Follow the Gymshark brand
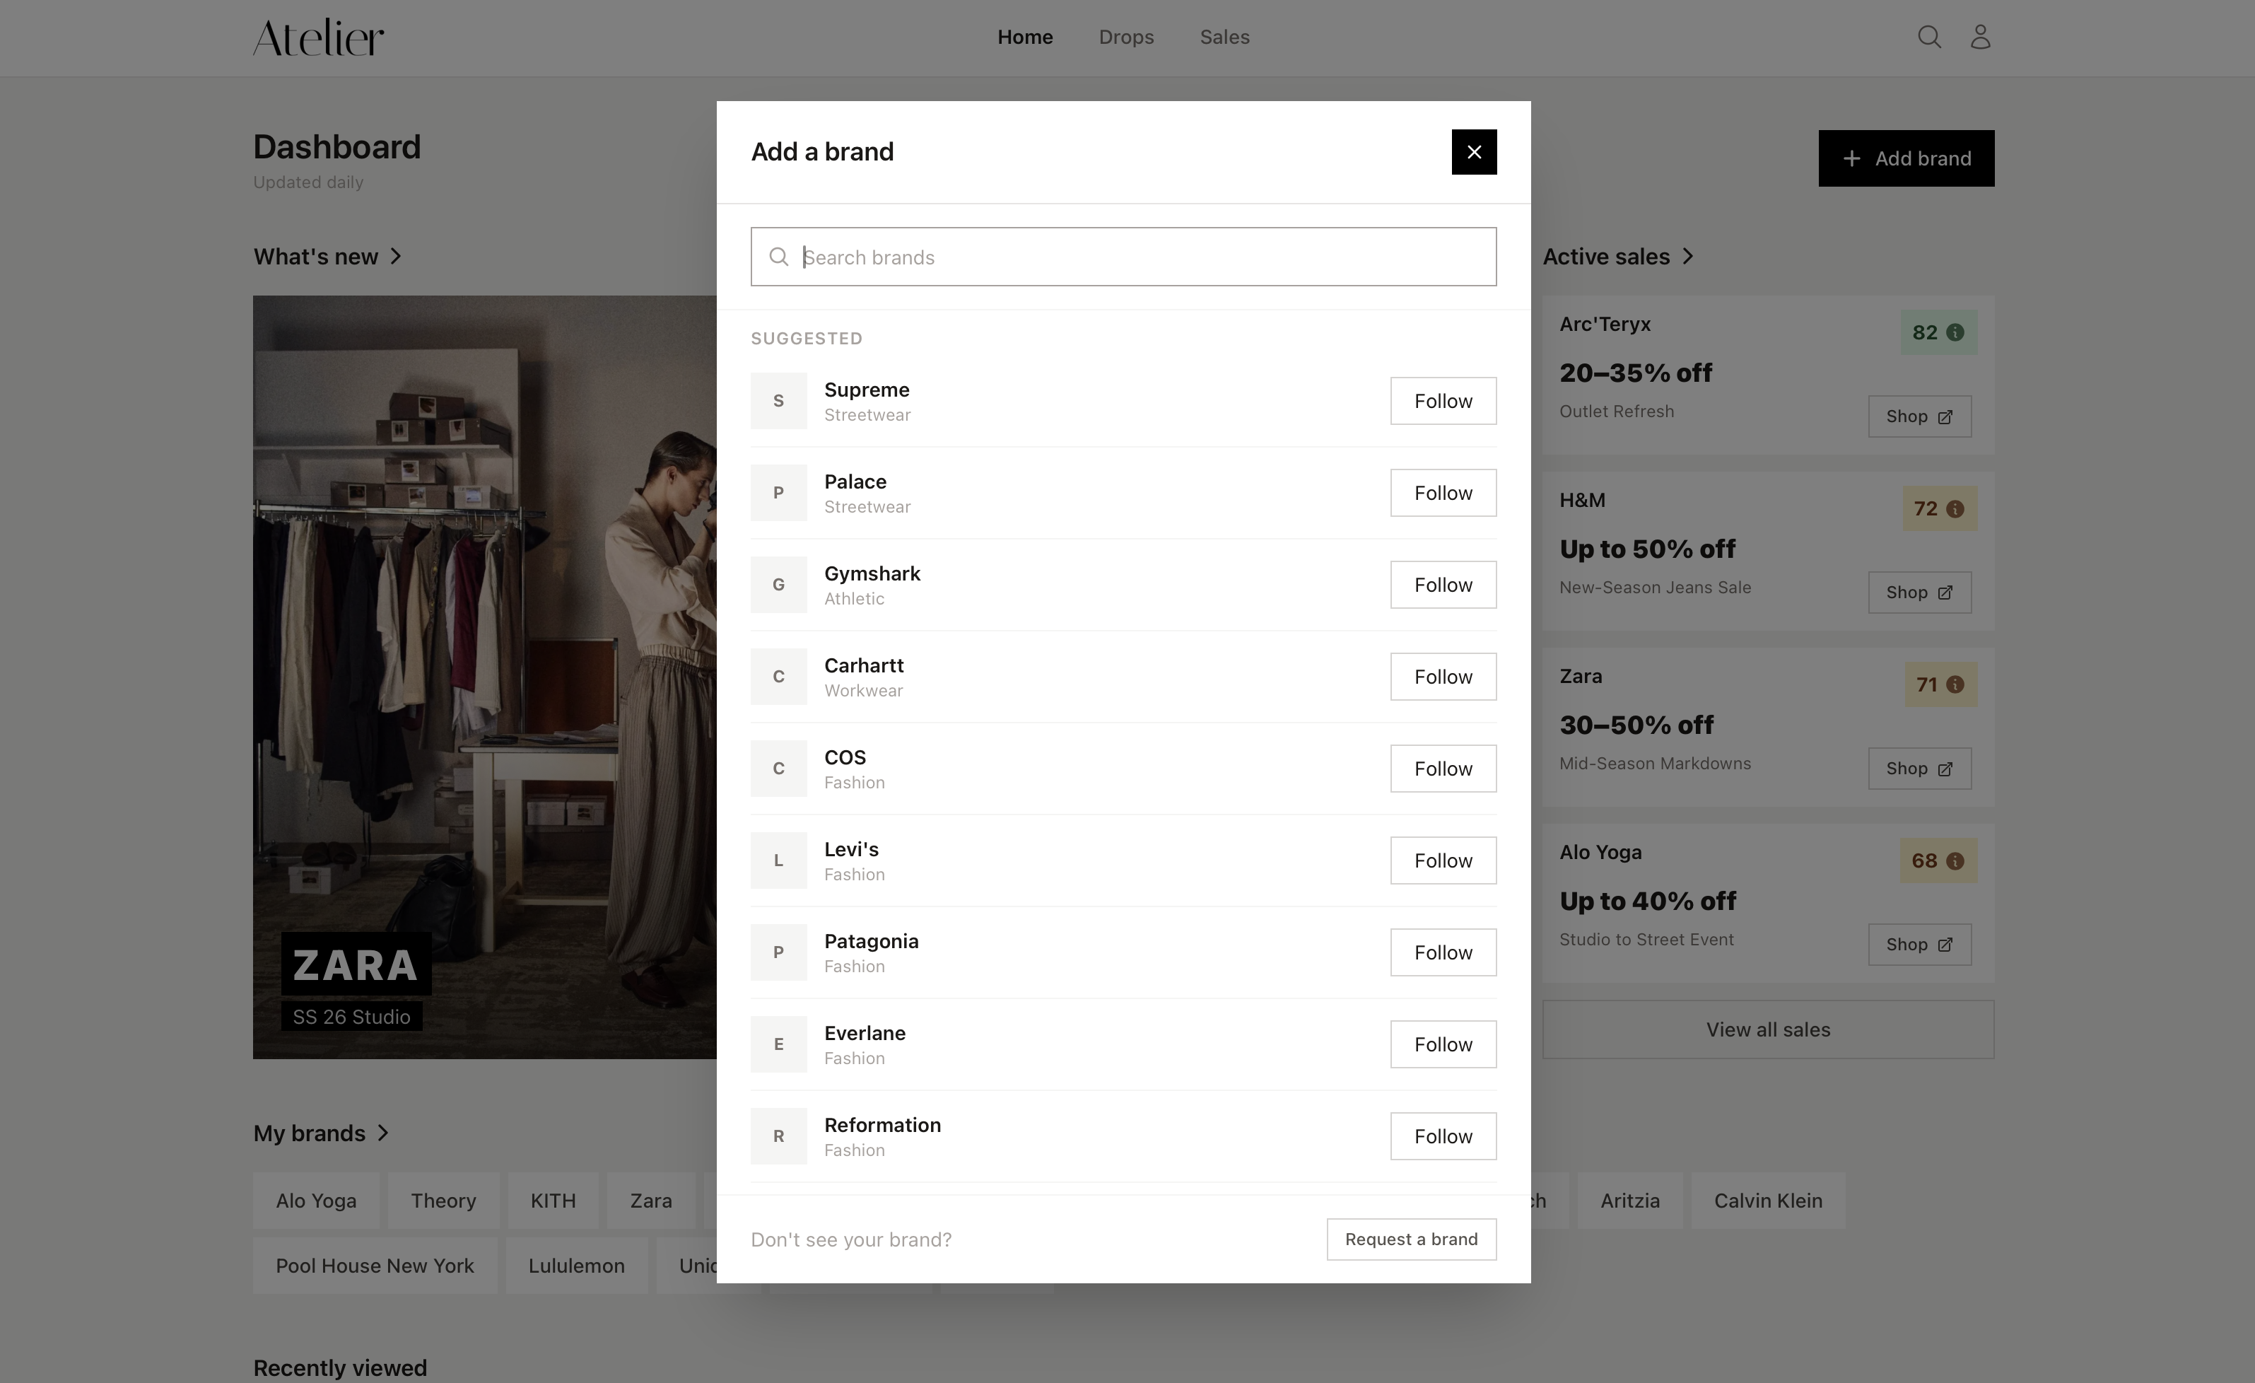The width and height of the screenshot is (2255, 1383). coord(1443,585)
